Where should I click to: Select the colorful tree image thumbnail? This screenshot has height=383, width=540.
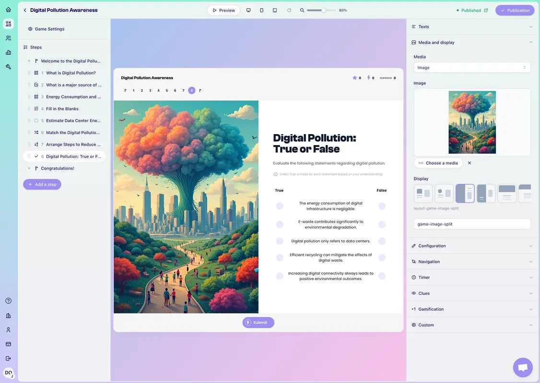click(472, 122)
